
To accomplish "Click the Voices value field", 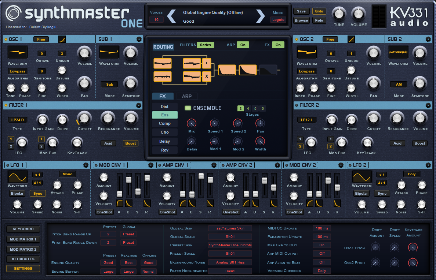I will [156, 19].
